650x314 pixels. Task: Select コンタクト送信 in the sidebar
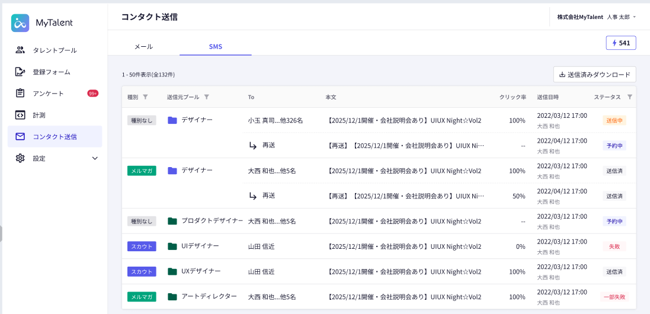(x=55, y=136)
